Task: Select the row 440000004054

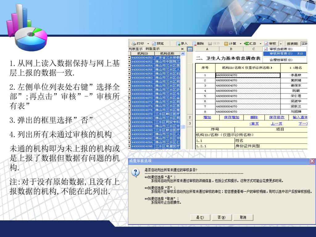Action: (154, 66)
